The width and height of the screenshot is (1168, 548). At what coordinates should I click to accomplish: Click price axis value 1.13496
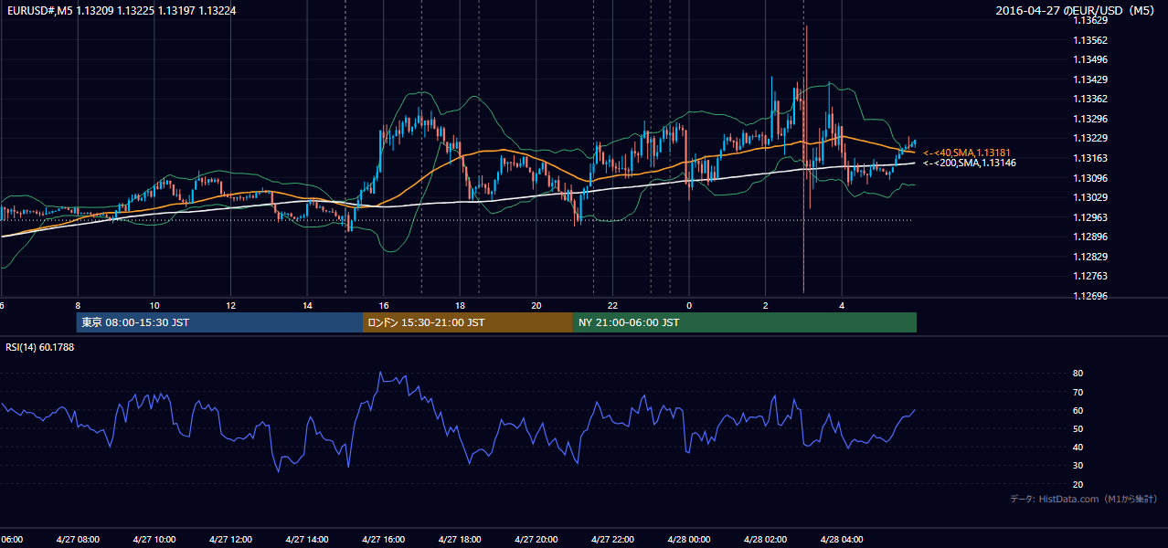(1089, 59)
